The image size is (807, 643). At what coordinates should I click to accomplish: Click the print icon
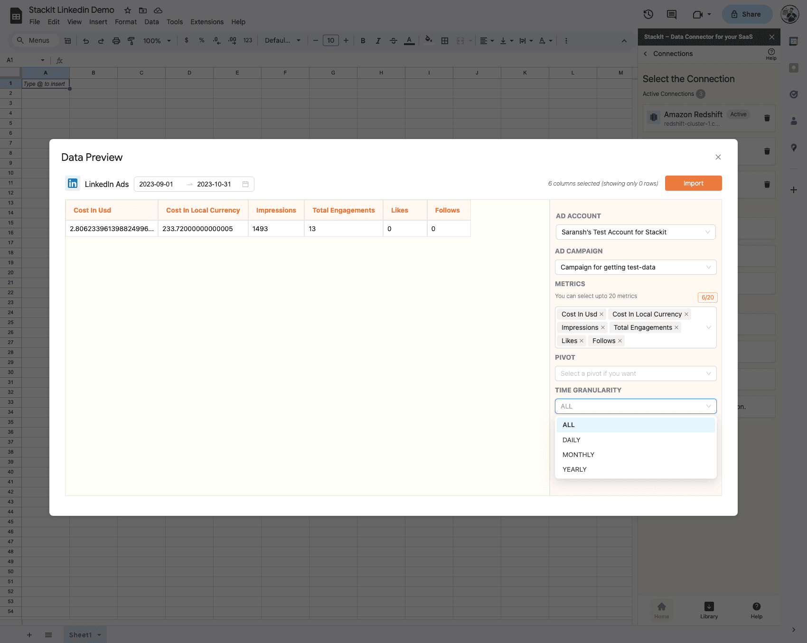pyautogui.click(x=116, y=41)
